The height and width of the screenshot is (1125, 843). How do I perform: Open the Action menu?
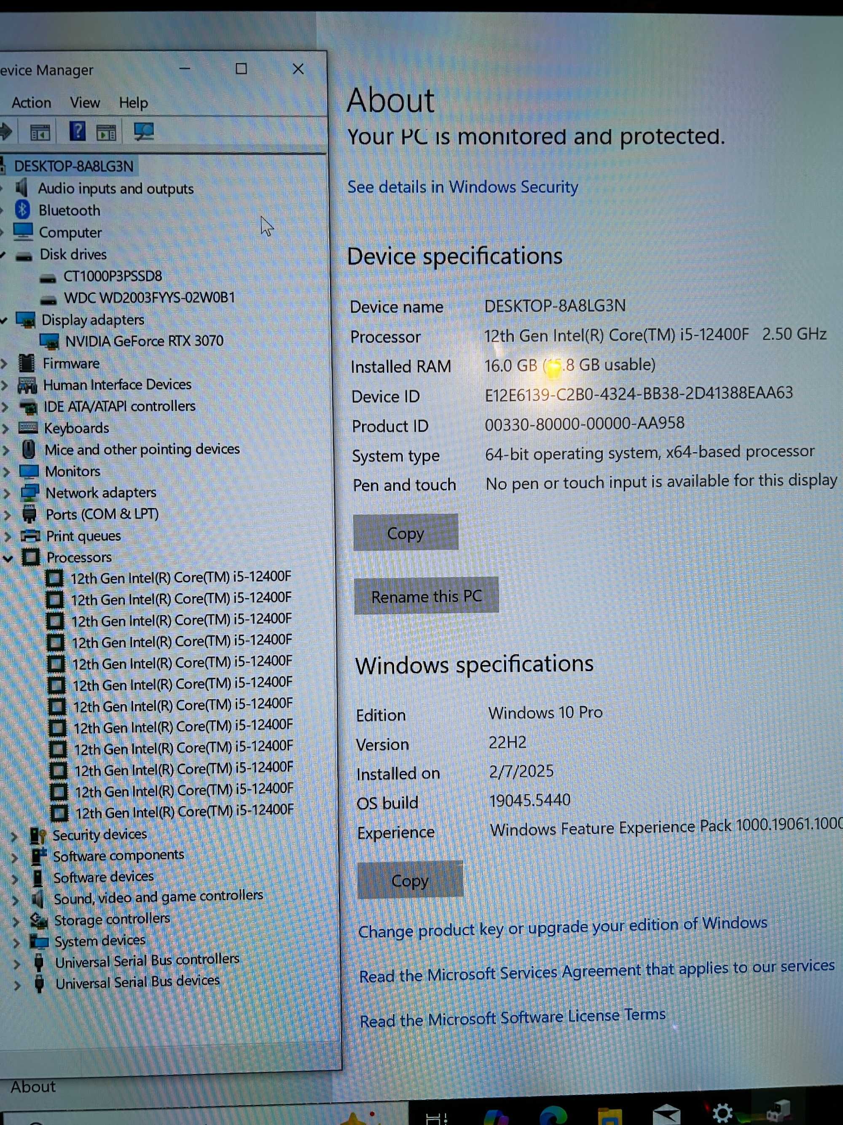point(31,103)
